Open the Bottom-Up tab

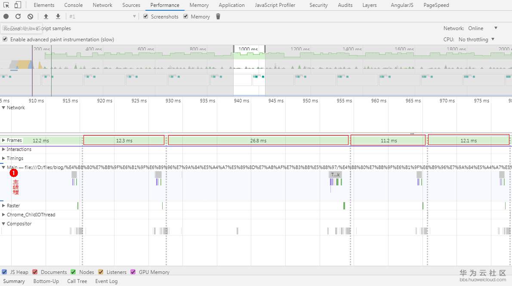tap(46, 281)
